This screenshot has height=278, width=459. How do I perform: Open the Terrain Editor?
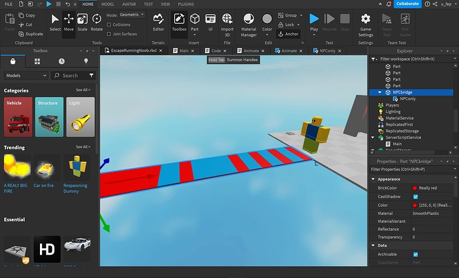(158, 23)
